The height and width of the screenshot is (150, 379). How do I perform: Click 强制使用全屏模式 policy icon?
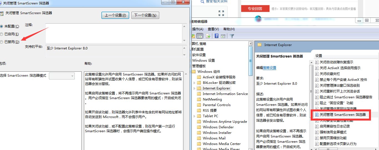317,132
